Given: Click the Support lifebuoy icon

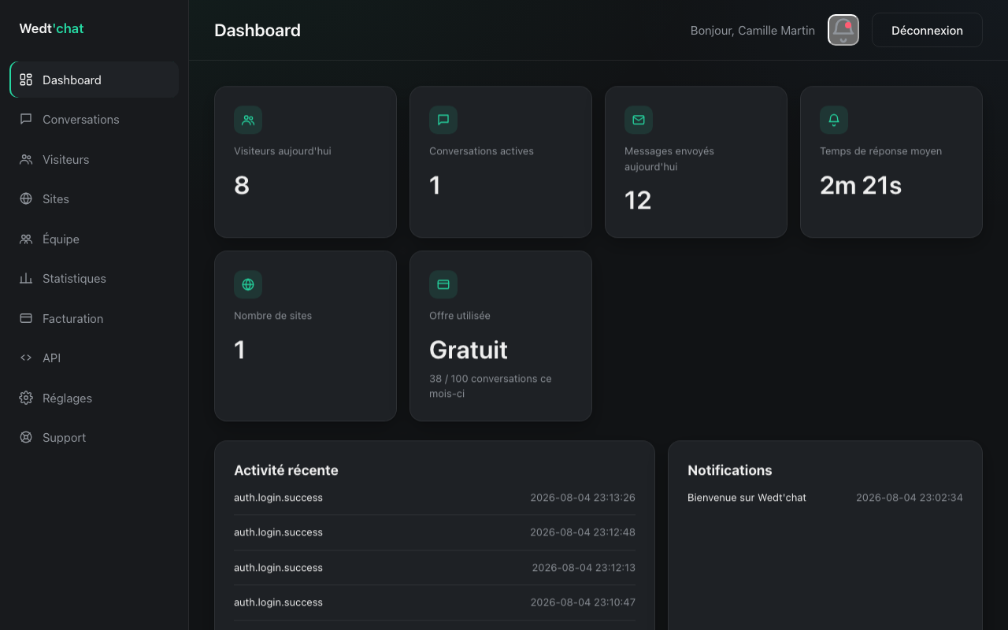Looking at the screenshot, I should (26, 437).
